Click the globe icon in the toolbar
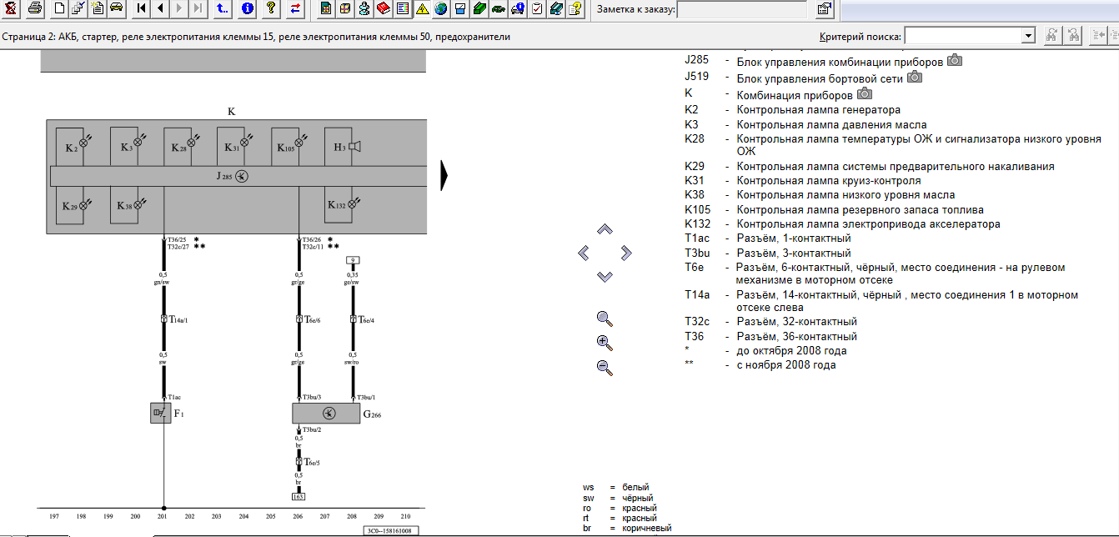The image size is (1119, 537). pos(440,9)
